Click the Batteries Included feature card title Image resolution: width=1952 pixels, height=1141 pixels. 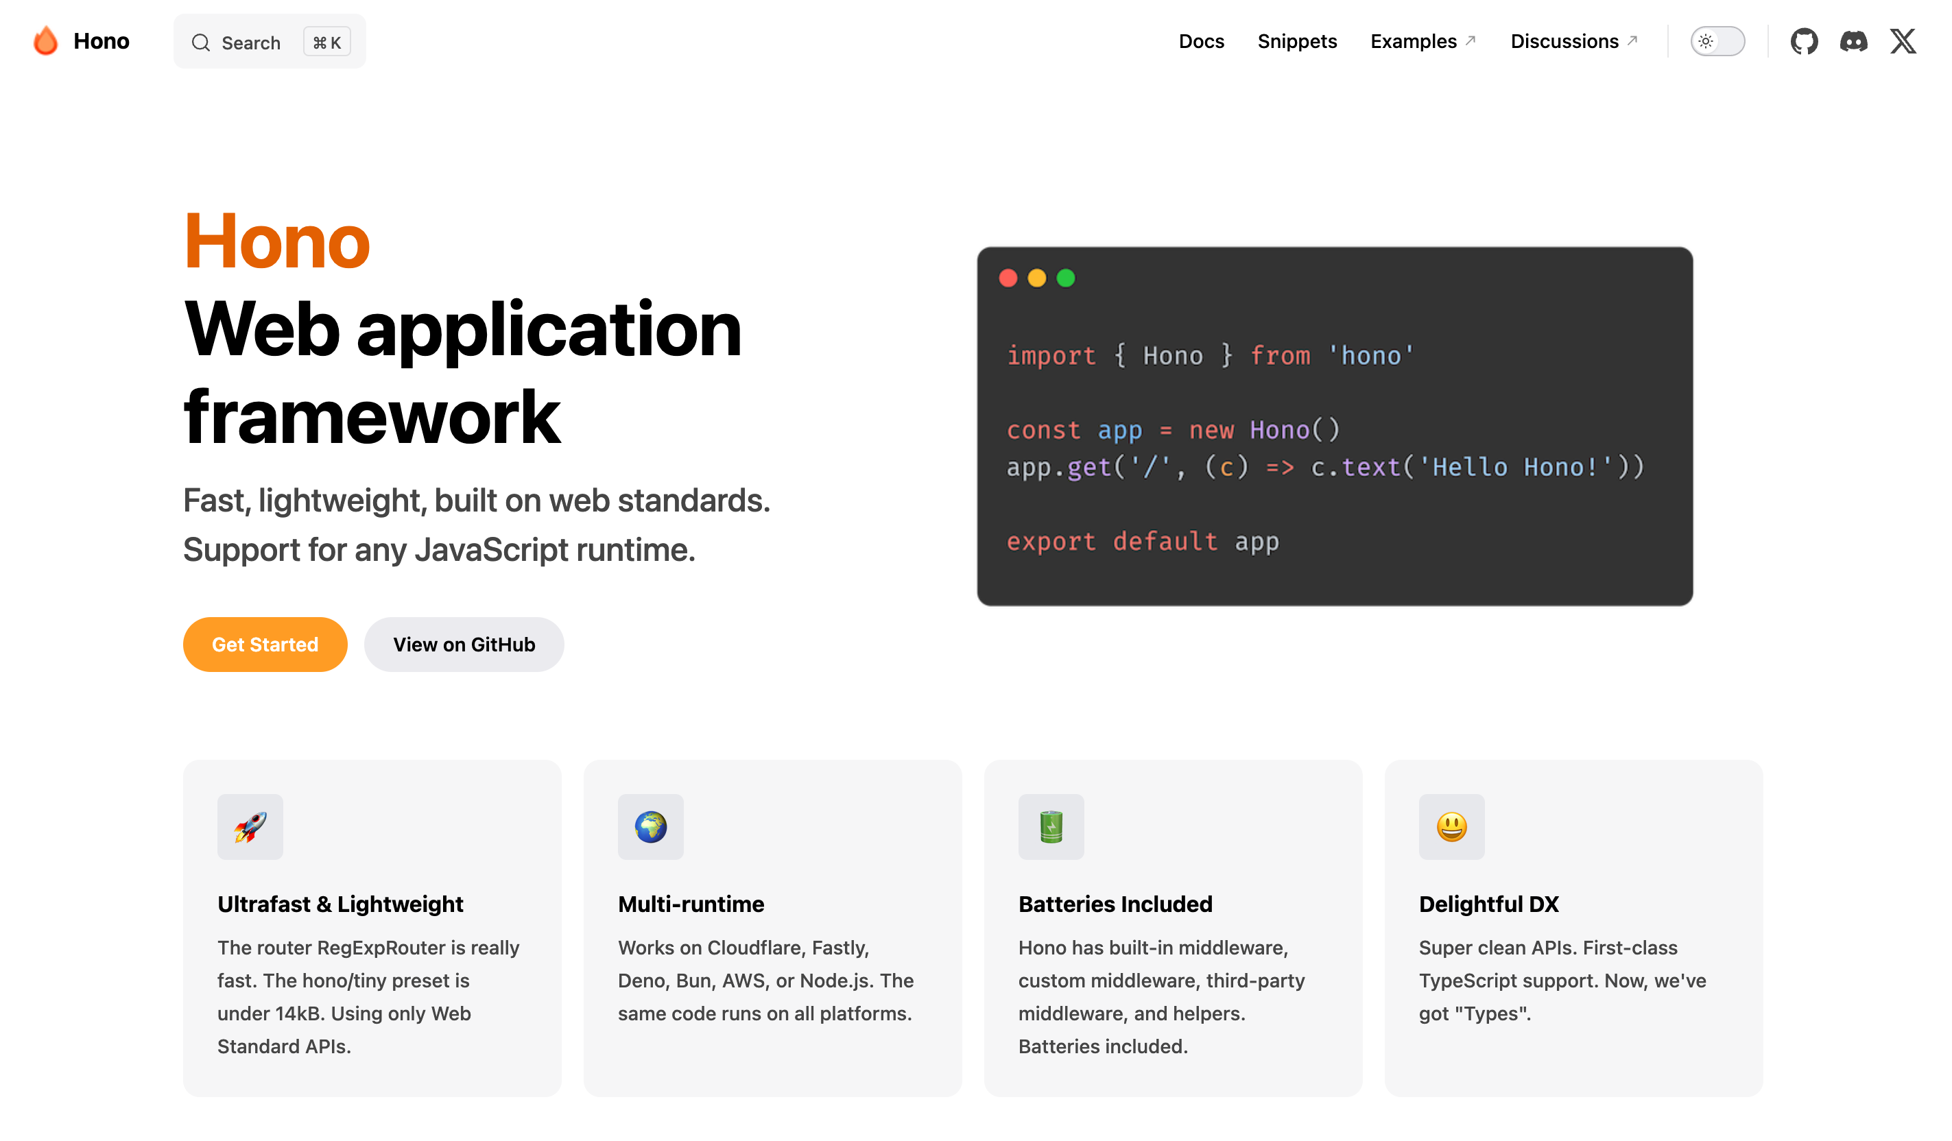(1115, 904)
